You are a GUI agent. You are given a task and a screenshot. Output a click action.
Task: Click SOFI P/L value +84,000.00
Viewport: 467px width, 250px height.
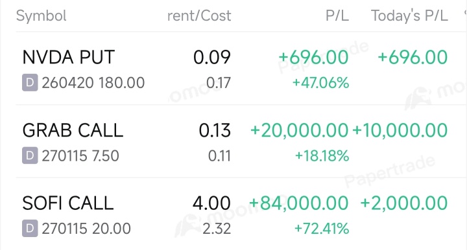pyautogui.click(x=298, y=203)
